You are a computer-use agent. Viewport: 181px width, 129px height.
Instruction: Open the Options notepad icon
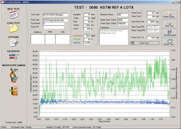coord(14,42)
